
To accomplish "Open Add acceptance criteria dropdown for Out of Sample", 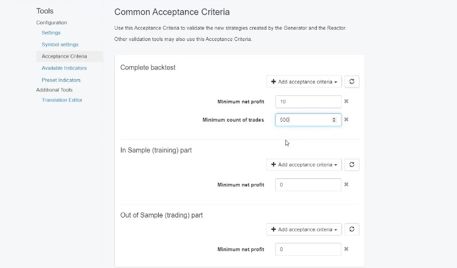I will (304, 229).
